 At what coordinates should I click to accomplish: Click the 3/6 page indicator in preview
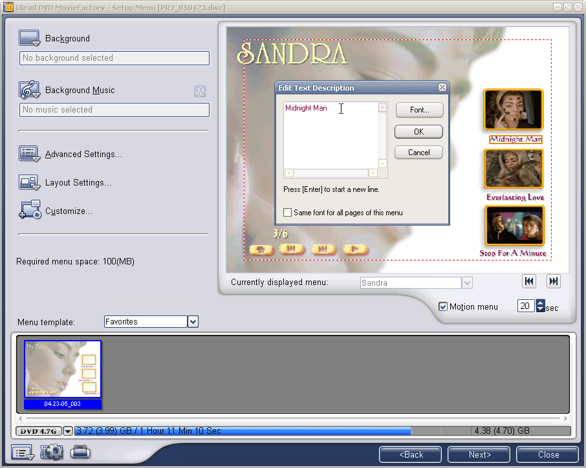[x=280, y=234]
